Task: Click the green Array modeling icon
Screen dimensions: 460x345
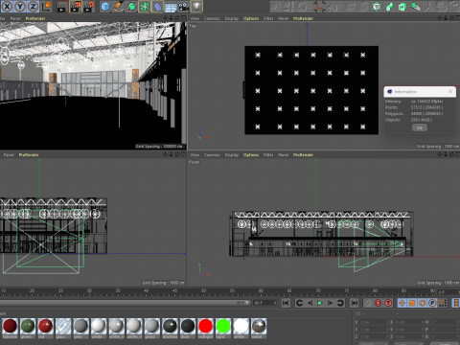Action: point(145,7)
